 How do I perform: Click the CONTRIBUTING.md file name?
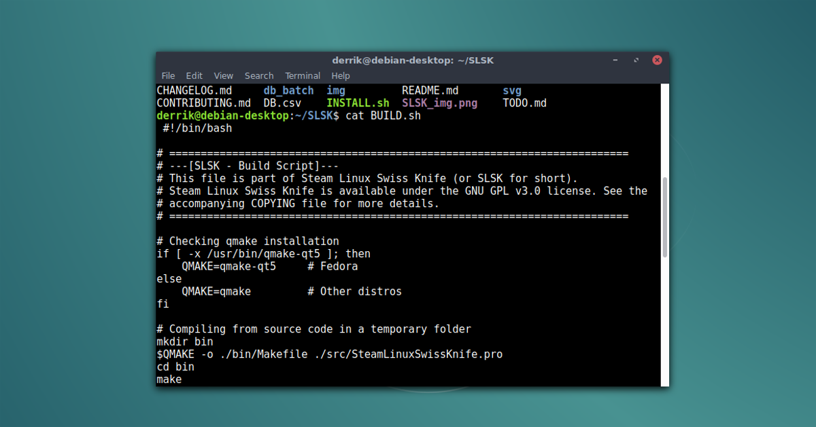pos(204,103)
